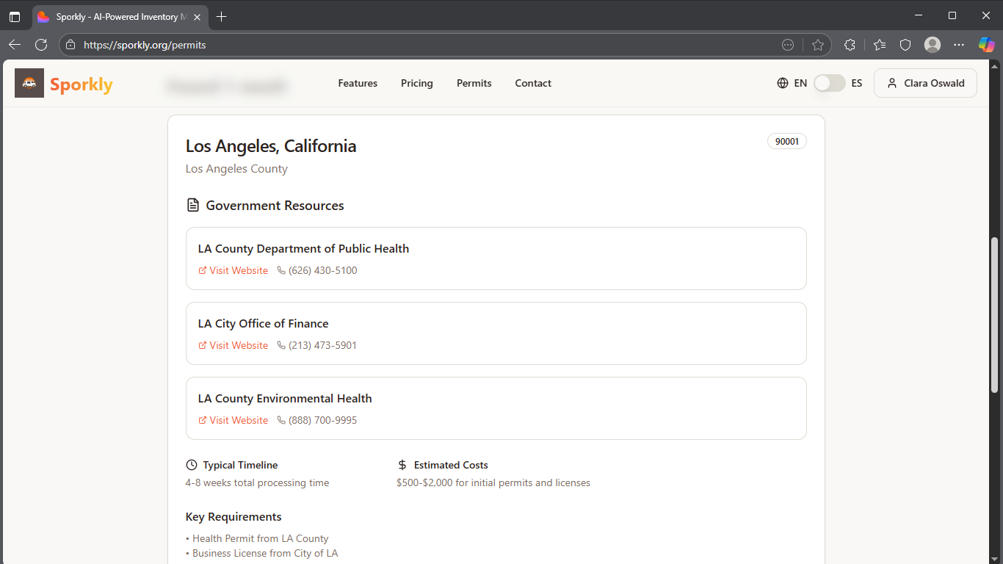The height and width of the screenshot is (564, 1003).
Task: Click phone number (626) 430-5100
Action: (x=323, y=270)
